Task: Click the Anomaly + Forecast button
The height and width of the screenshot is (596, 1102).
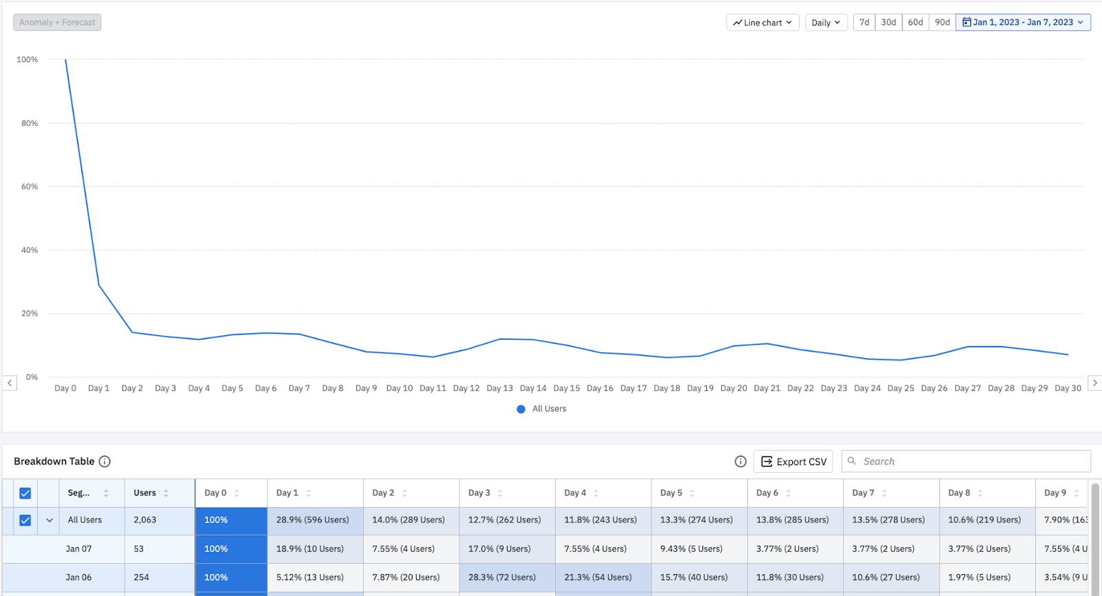Action: 57,23
